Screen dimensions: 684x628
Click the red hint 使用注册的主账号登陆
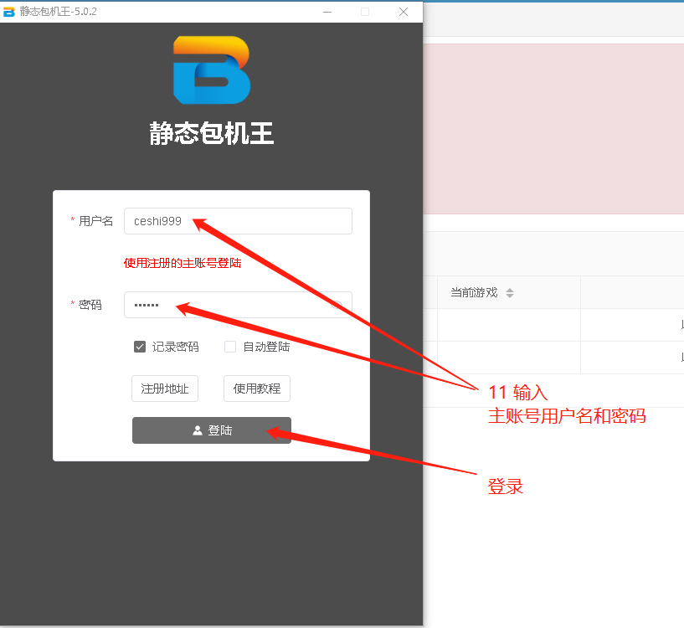pos(183,263)
